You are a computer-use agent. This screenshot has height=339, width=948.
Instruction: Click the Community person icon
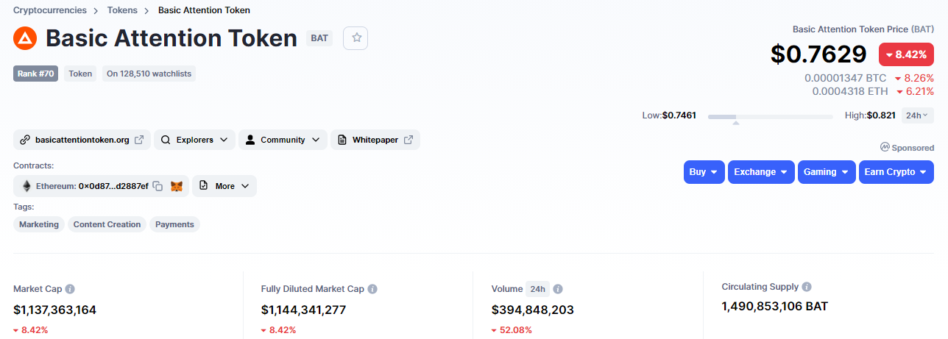(250, 140)
